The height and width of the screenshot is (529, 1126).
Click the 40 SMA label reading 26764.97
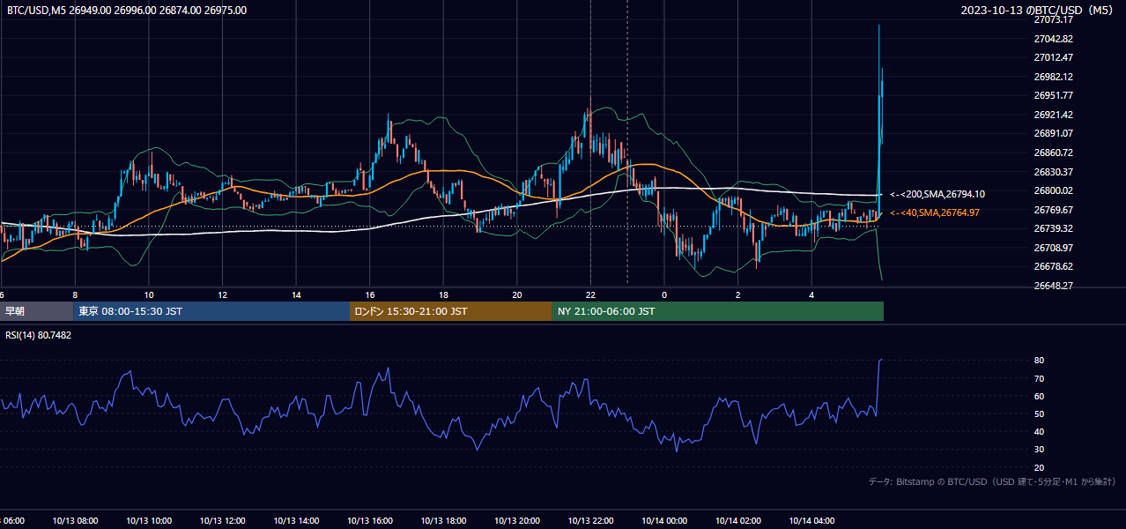pyautogui.click(x=935, y=212)
